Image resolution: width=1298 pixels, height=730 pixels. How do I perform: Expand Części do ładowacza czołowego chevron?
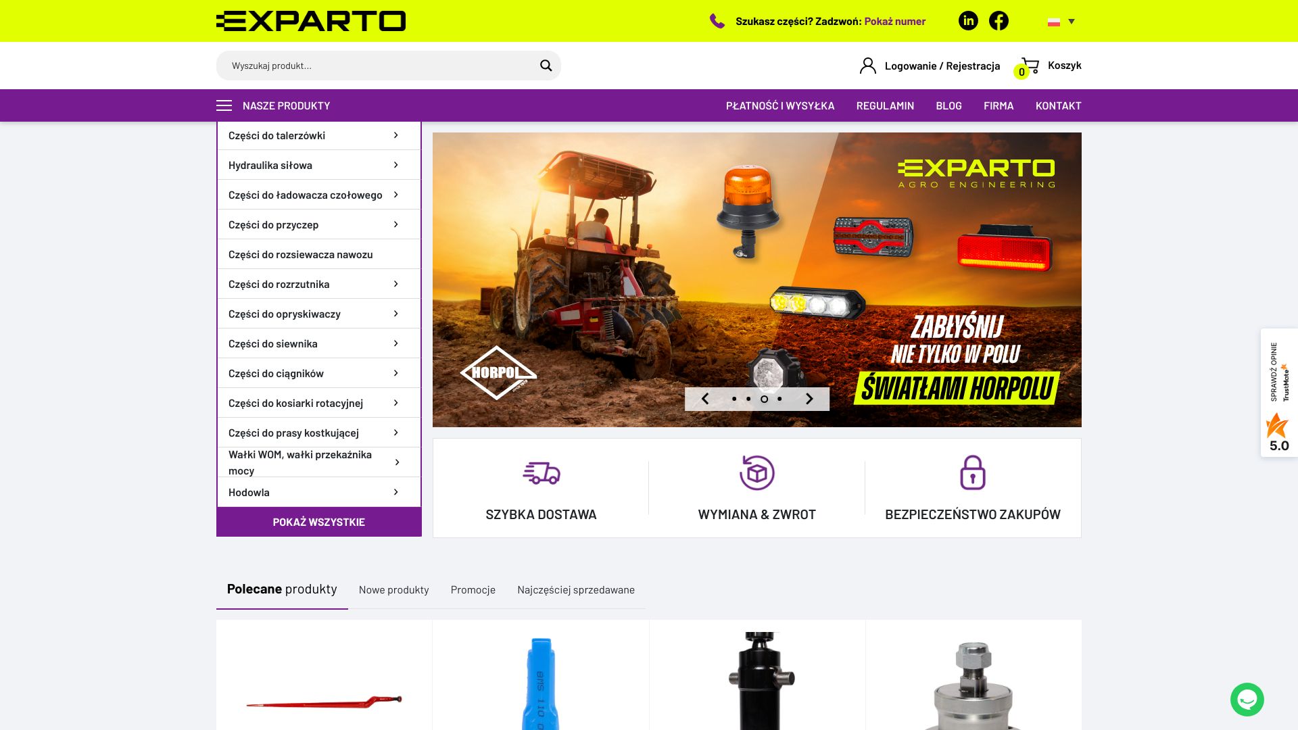point(396,195)
